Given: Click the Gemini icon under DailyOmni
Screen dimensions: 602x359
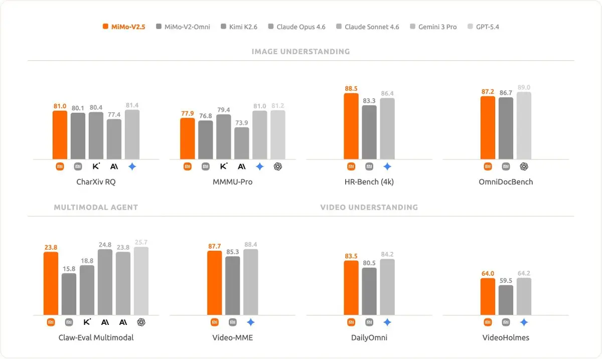Looking at the screenshot, I should pyautogui.click(x=387, y=322).
